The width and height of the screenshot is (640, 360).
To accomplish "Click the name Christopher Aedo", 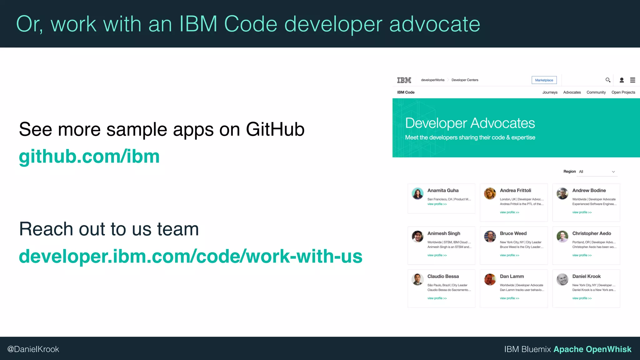I will tap(592, 233).
